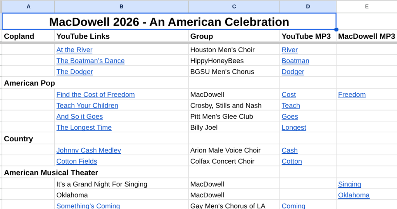Click "The Boatman's Dance" link

pos(90,61)
